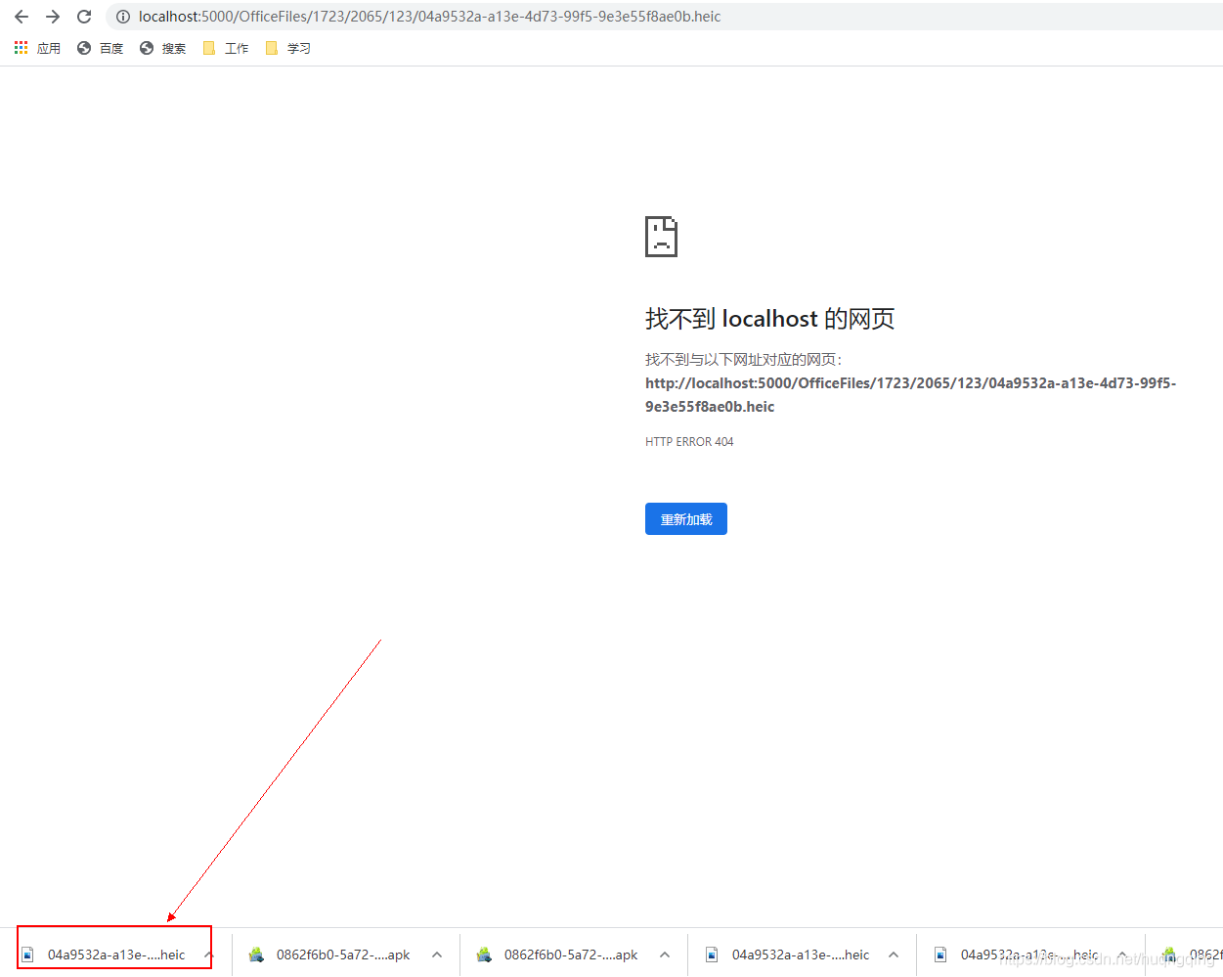Open the chevron on the fifth heic download
Screen dimensions: 1223x977
[x=1121, y=955]
